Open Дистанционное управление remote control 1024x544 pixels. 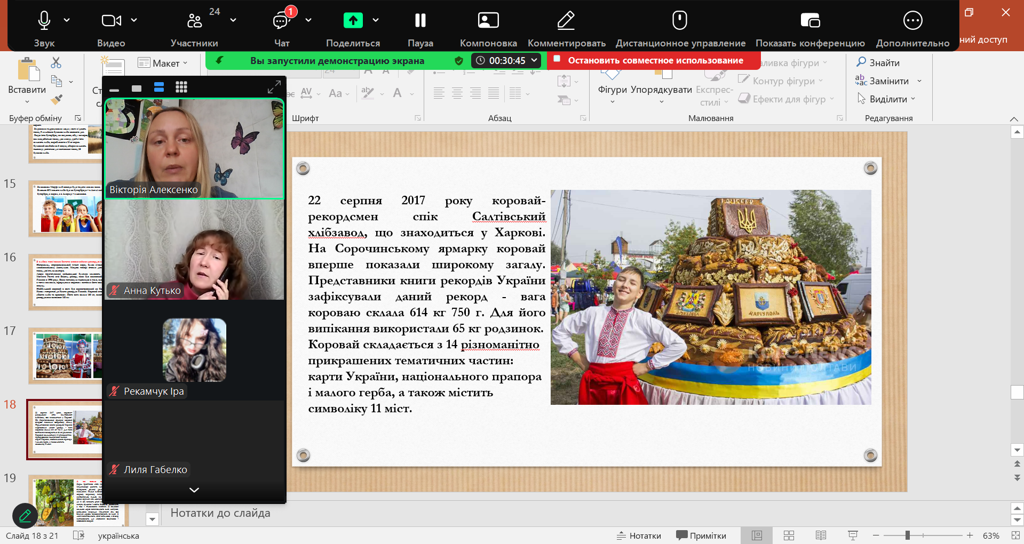coord(679,21)
